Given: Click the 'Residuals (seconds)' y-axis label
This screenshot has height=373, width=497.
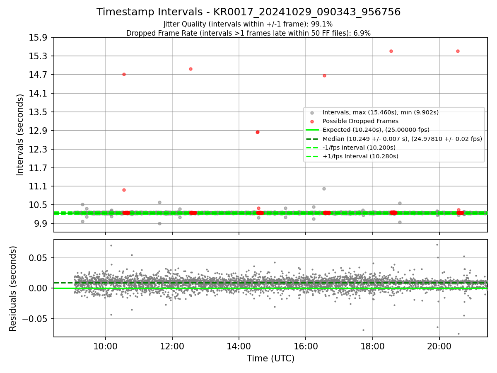Looking at the screenshot, I should click(13, 288).
